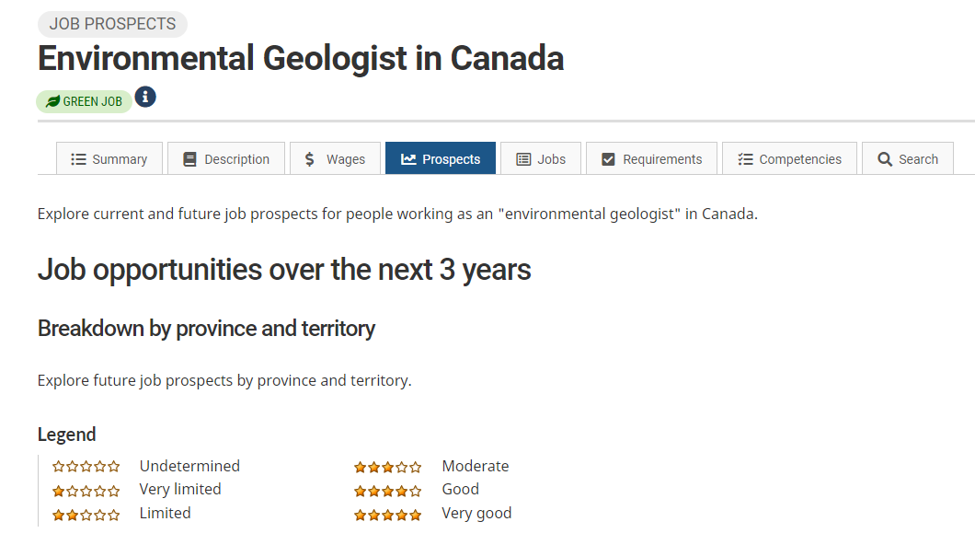This screenshot has height=545, width=975.
Task: Open the Summary tab
Action: (x=109, y=158)
